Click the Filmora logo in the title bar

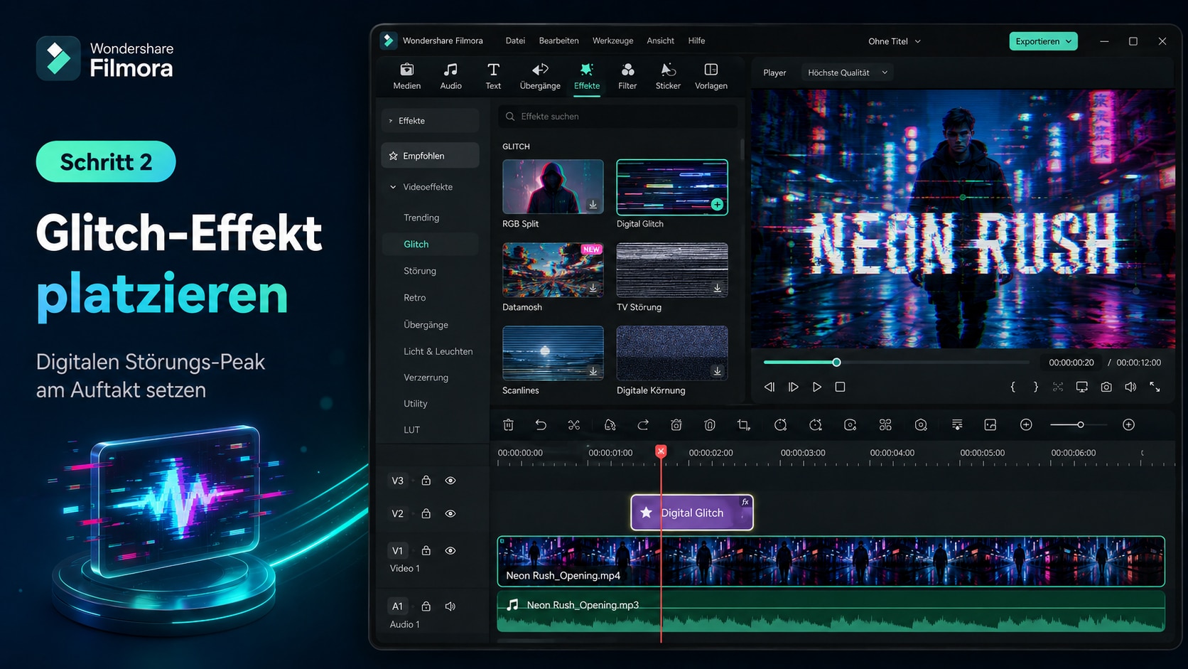(388, 41)
